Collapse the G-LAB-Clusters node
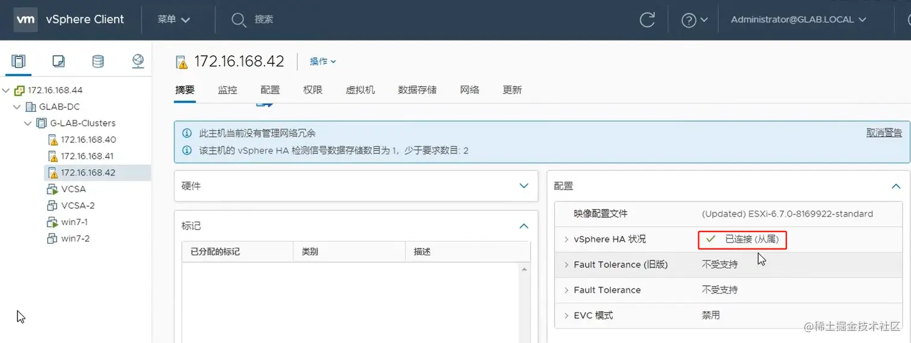The height and width of the screenshot is (343, 911). pyautogui.click(x=28, y=123)
